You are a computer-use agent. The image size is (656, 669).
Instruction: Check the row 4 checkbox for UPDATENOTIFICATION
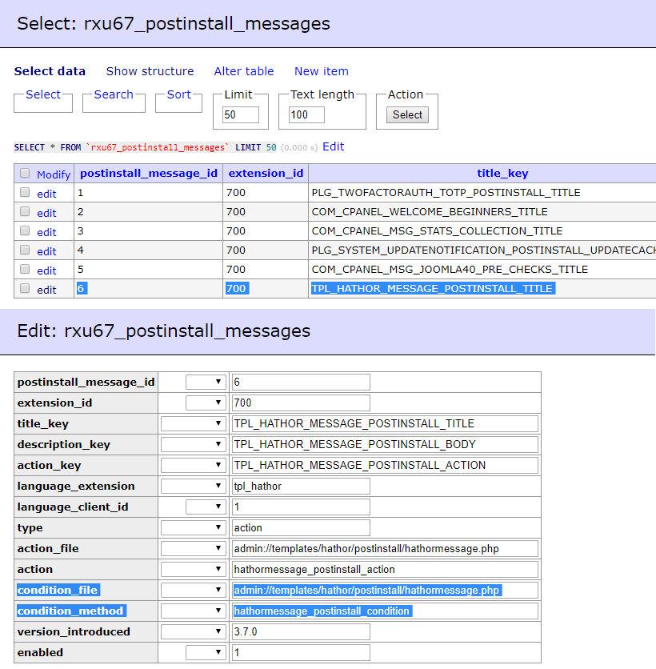pos(25,250)
